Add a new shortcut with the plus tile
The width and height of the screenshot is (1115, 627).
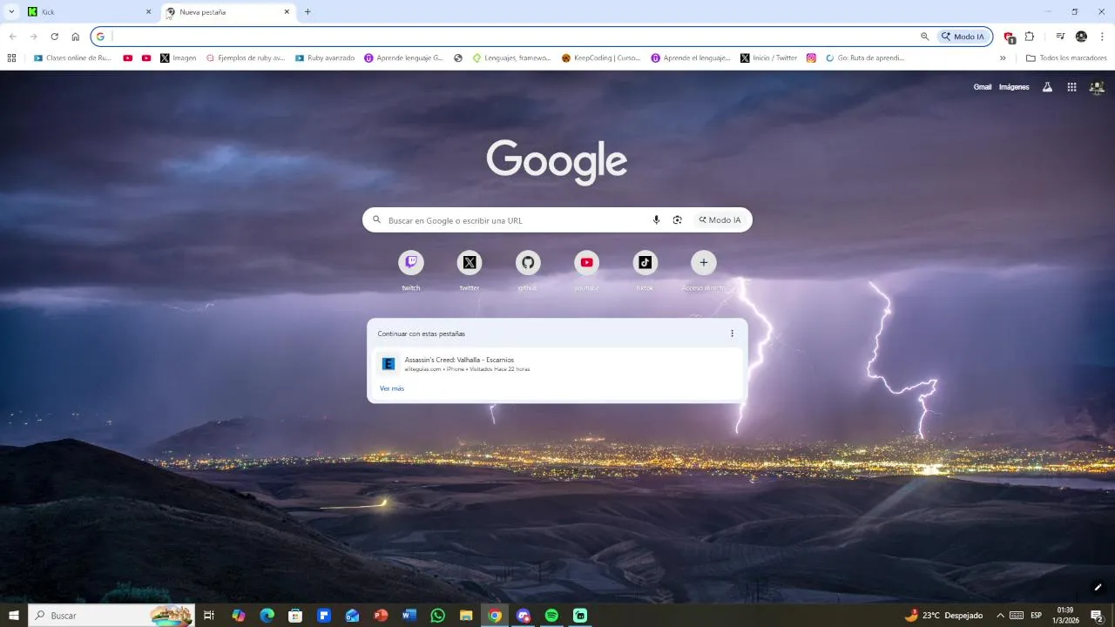tap(704, 263)
